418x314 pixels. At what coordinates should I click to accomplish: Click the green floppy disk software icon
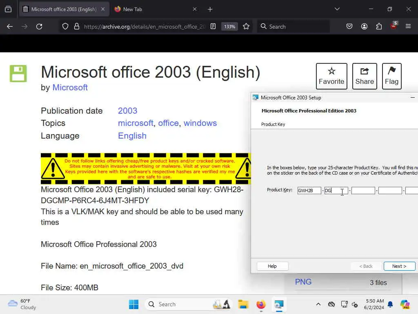[x=18, y=74]
